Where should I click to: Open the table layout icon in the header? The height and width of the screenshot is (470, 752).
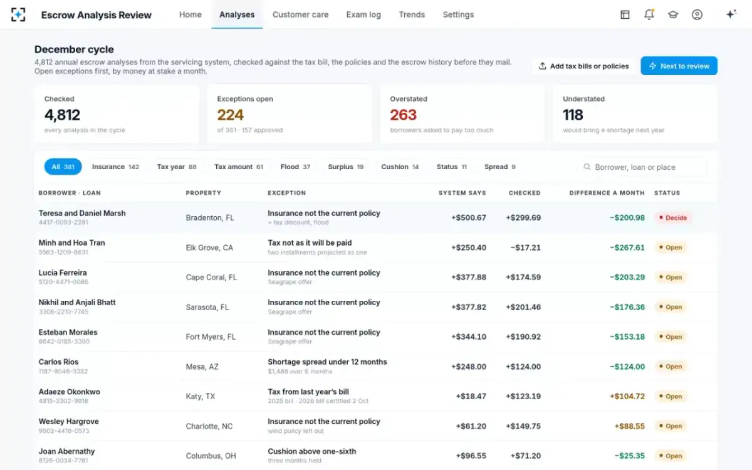click(x=625, y=14)
